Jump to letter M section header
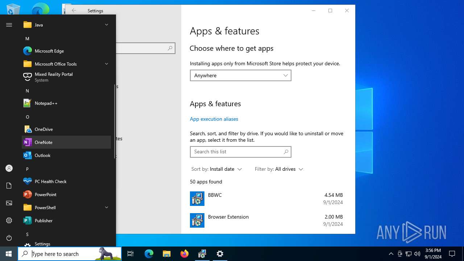Image resolution: width=464 pixels, height=261 pixels. 27,38
